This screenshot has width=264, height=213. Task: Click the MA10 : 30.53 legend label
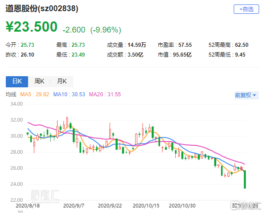point(69,94)
